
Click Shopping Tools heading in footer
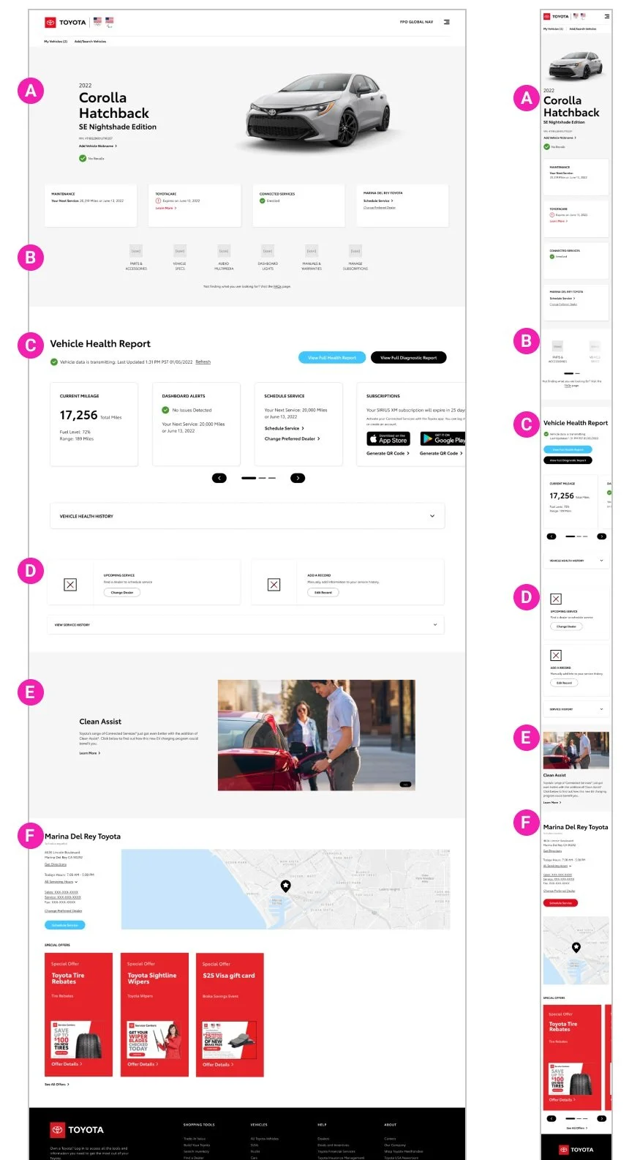(x=199, y=1125)
